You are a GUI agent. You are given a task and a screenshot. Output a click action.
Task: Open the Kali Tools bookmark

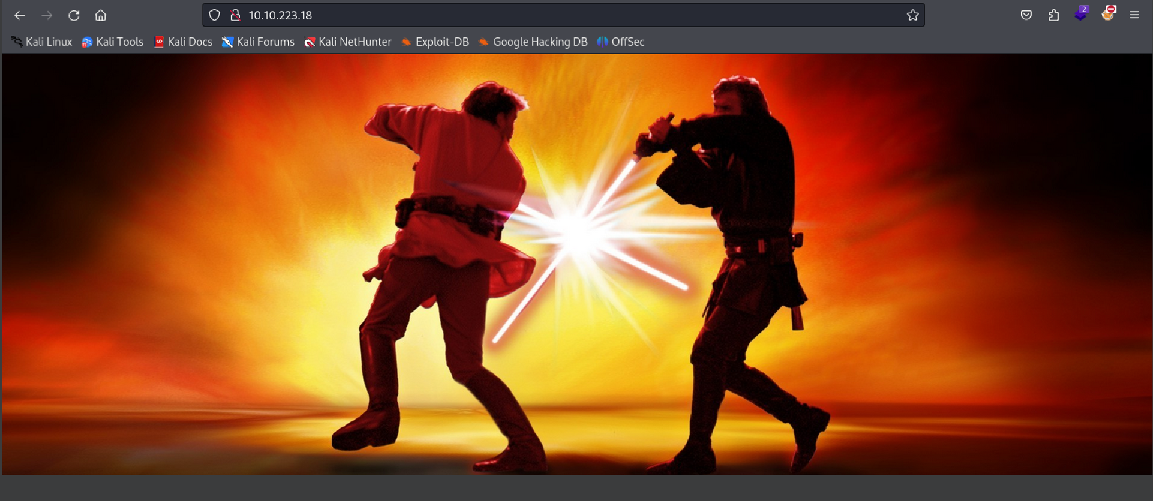click(x=112, y=42)
